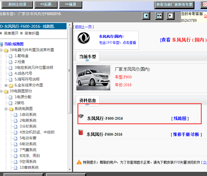Click 查看当前厂家所有车型 button
Image resolution: width=207 pixels, height=176 pixels.
tap(174, 5)
